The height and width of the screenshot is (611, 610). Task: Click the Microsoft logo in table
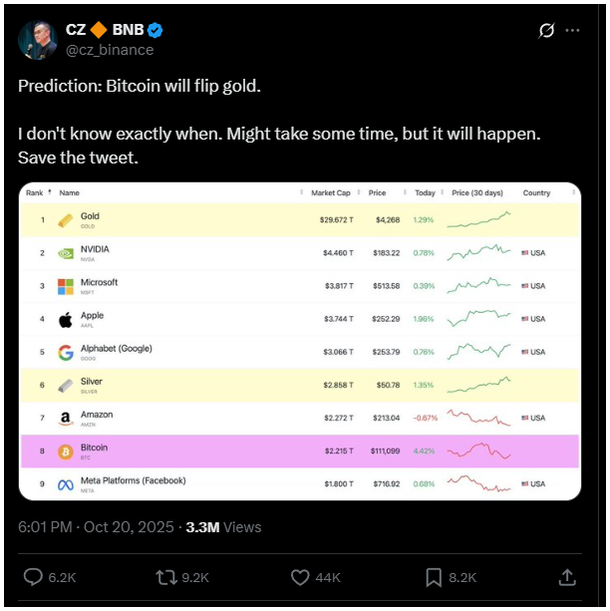coord(66,286)
